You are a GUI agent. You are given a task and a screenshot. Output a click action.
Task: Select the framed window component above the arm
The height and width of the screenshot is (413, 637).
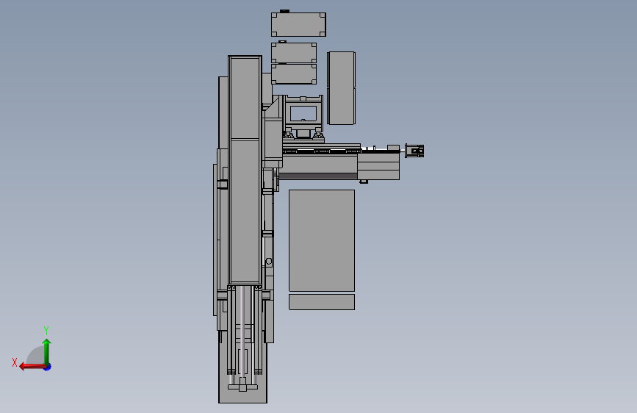pyautogui.click(x=303, y=113)
